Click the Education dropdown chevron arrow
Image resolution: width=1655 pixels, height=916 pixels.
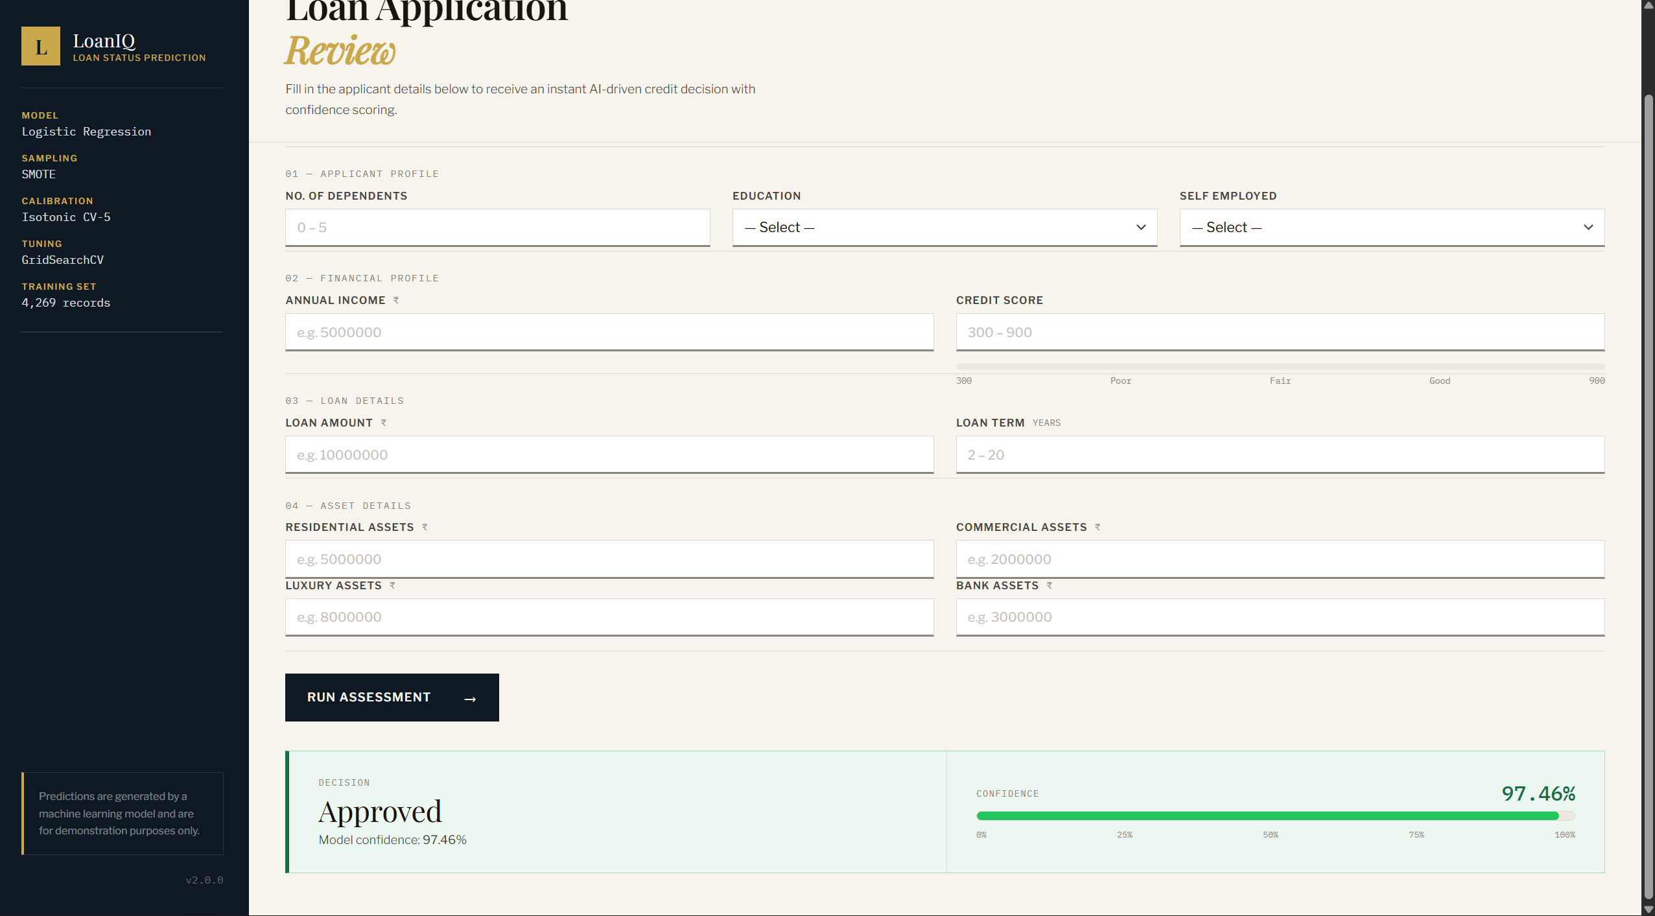coord(1141,228)
